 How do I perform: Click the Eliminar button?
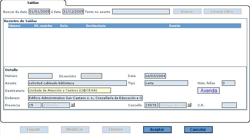116,130
